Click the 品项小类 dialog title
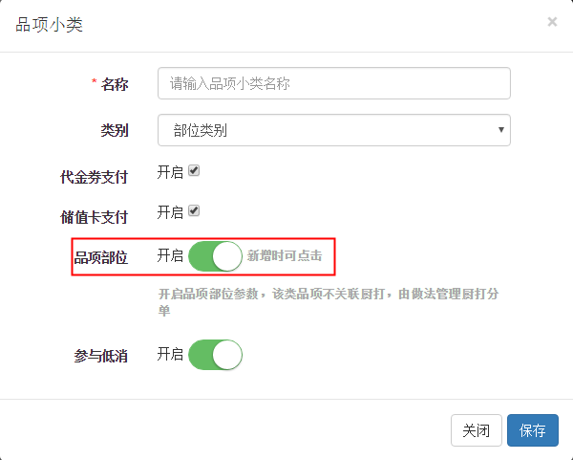 coord(50,25)
